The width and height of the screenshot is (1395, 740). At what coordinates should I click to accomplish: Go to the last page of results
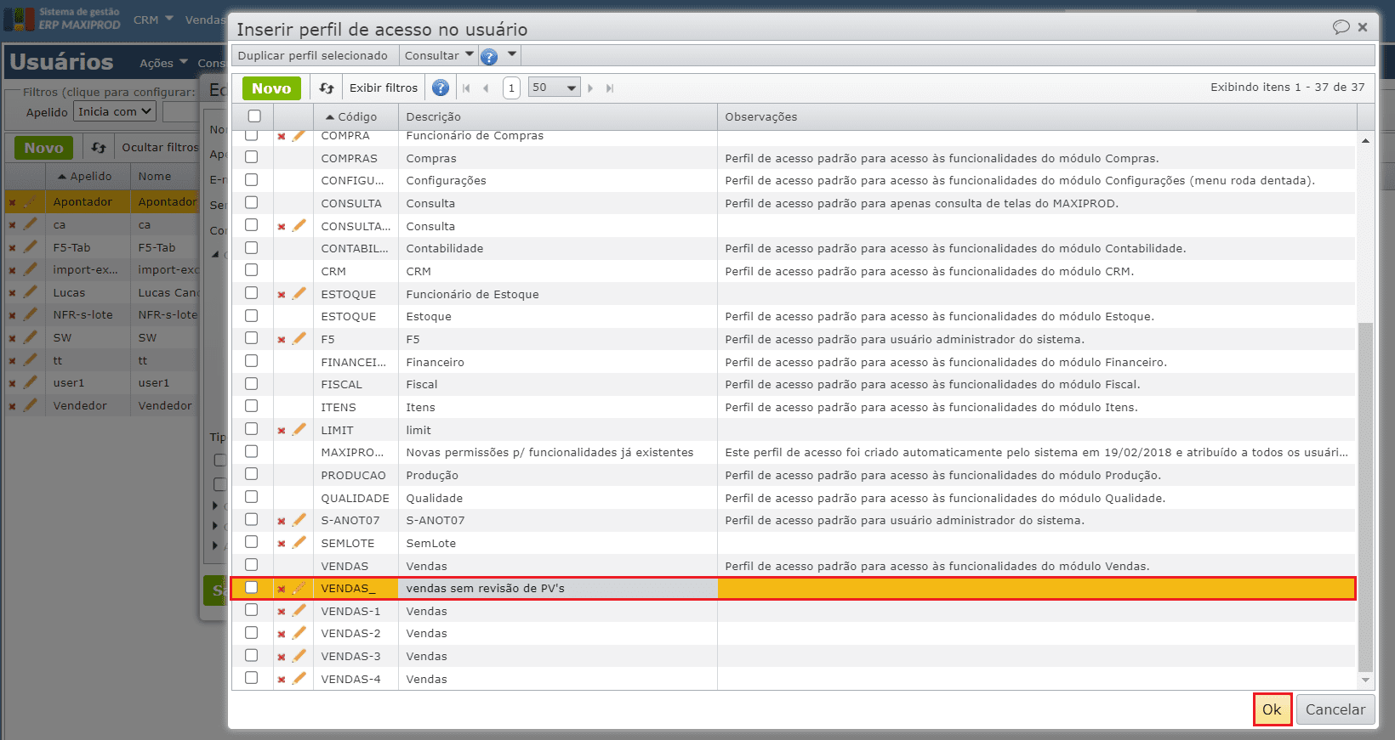[x=610, y=88]
